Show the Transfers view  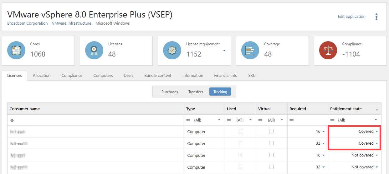click(x=196, y=92)
